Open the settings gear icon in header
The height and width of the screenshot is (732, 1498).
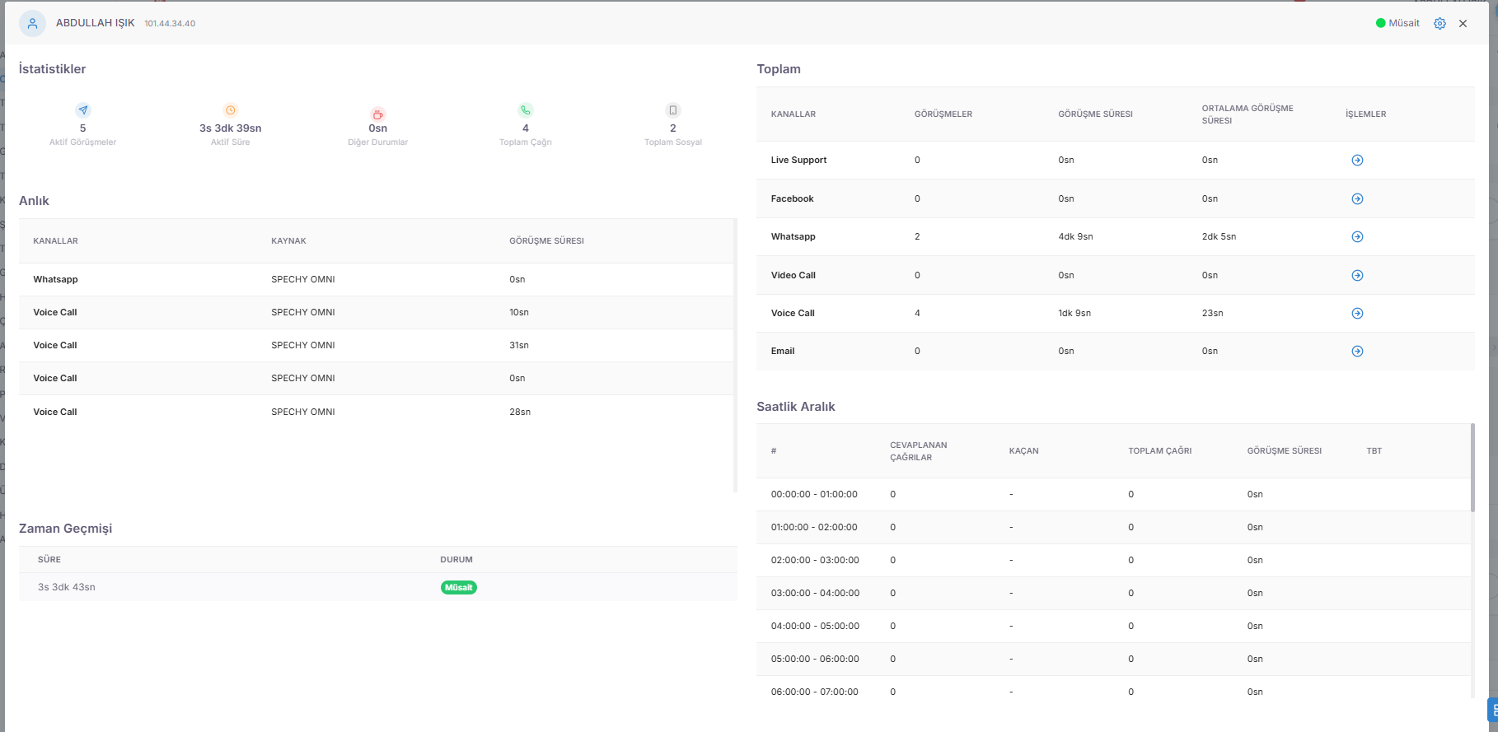coord(1439,23)
